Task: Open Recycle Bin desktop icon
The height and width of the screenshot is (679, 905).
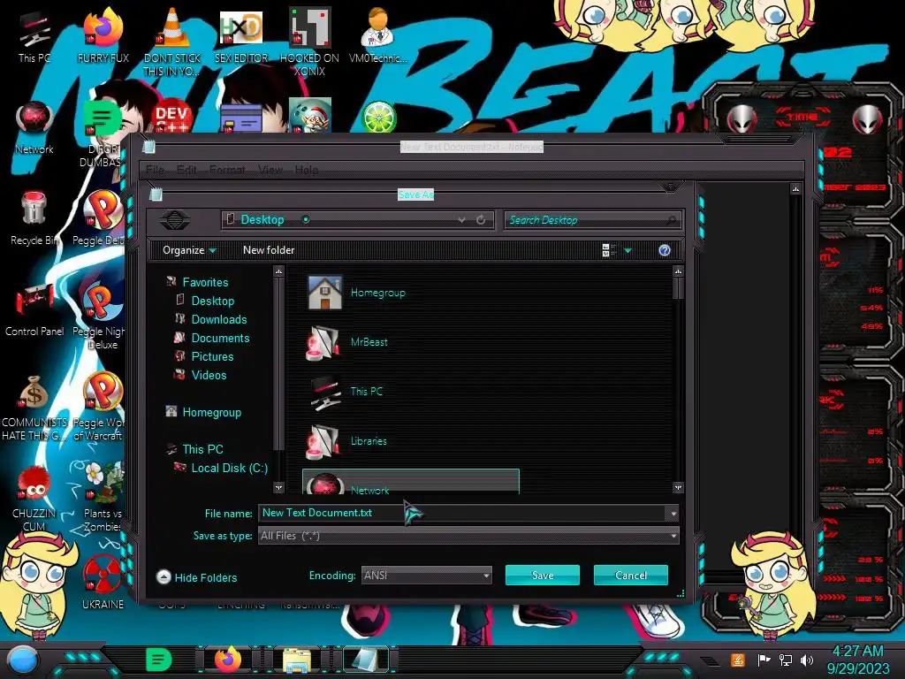Action: [x=34, y=219]
